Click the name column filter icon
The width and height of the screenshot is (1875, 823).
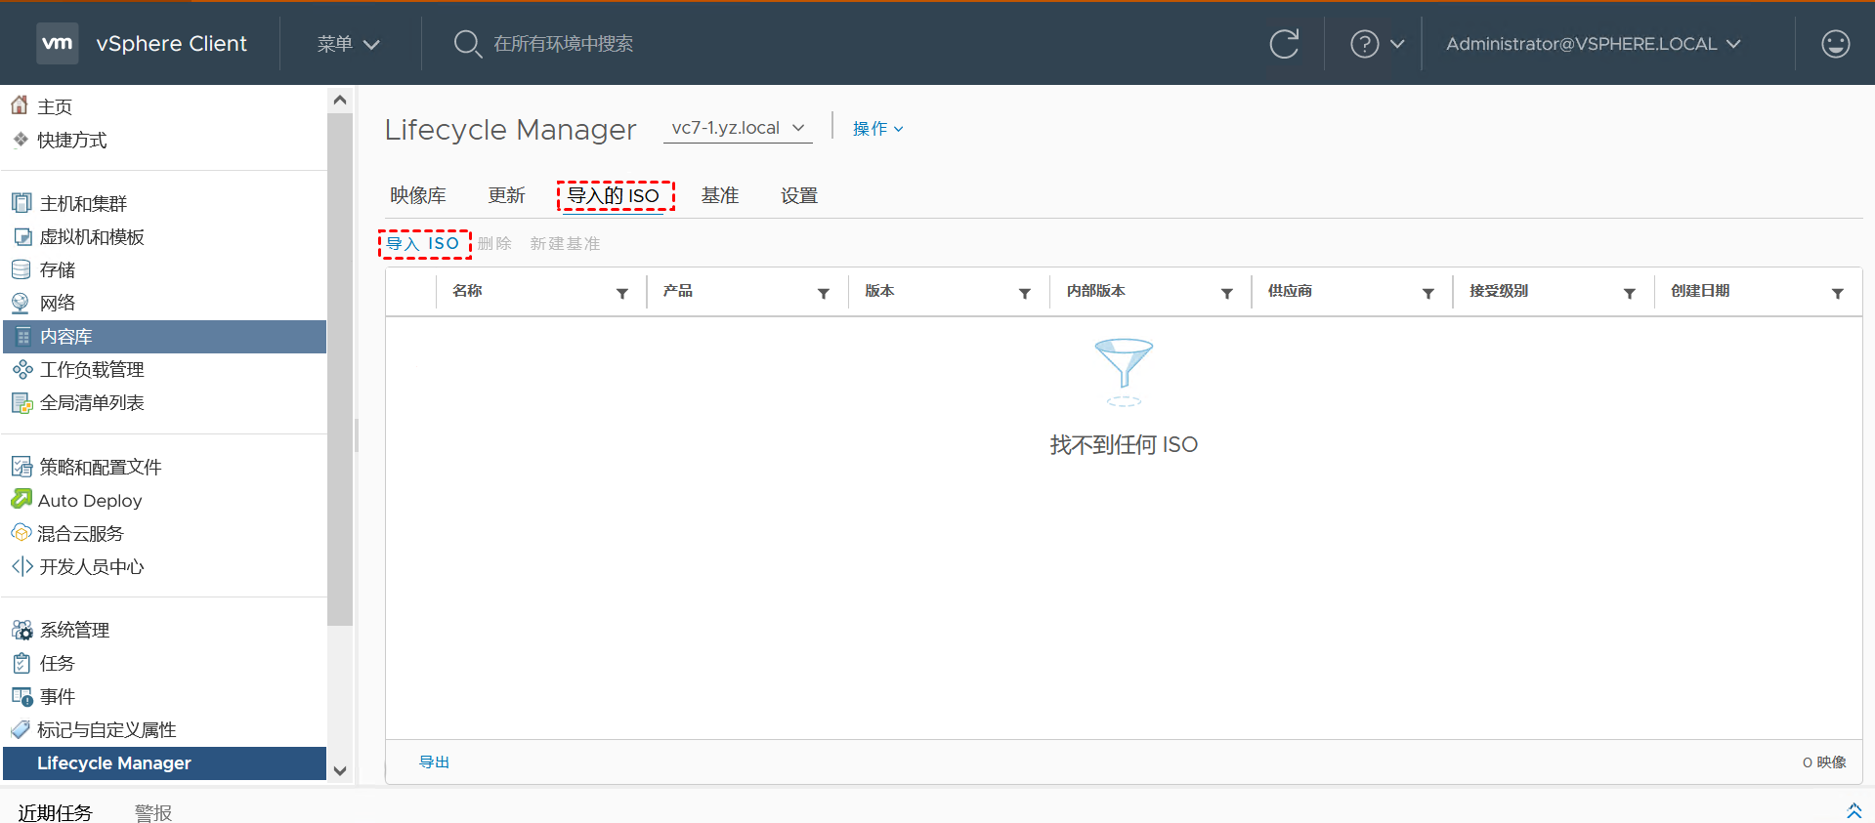[x=622, y=293]
